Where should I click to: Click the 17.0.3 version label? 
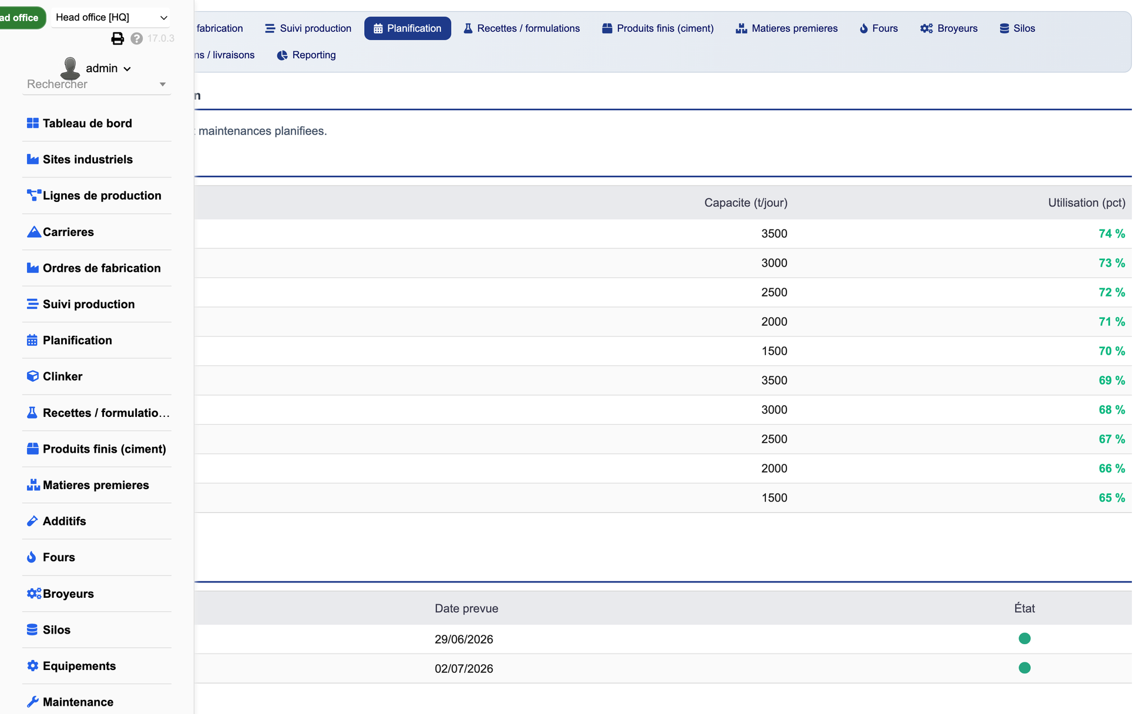tap(161, 38)
